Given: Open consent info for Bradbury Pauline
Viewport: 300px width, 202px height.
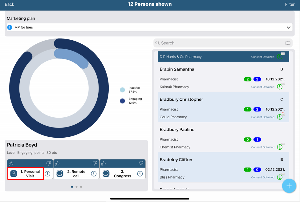Looking at the screenshot, I should 280,147.
